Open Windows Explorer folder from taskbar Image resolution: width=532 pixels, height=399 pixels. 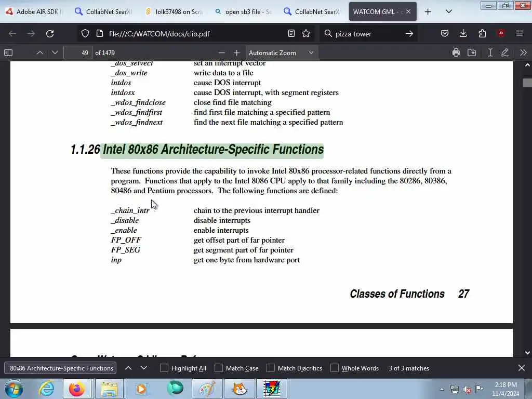(x=109, y=389)
